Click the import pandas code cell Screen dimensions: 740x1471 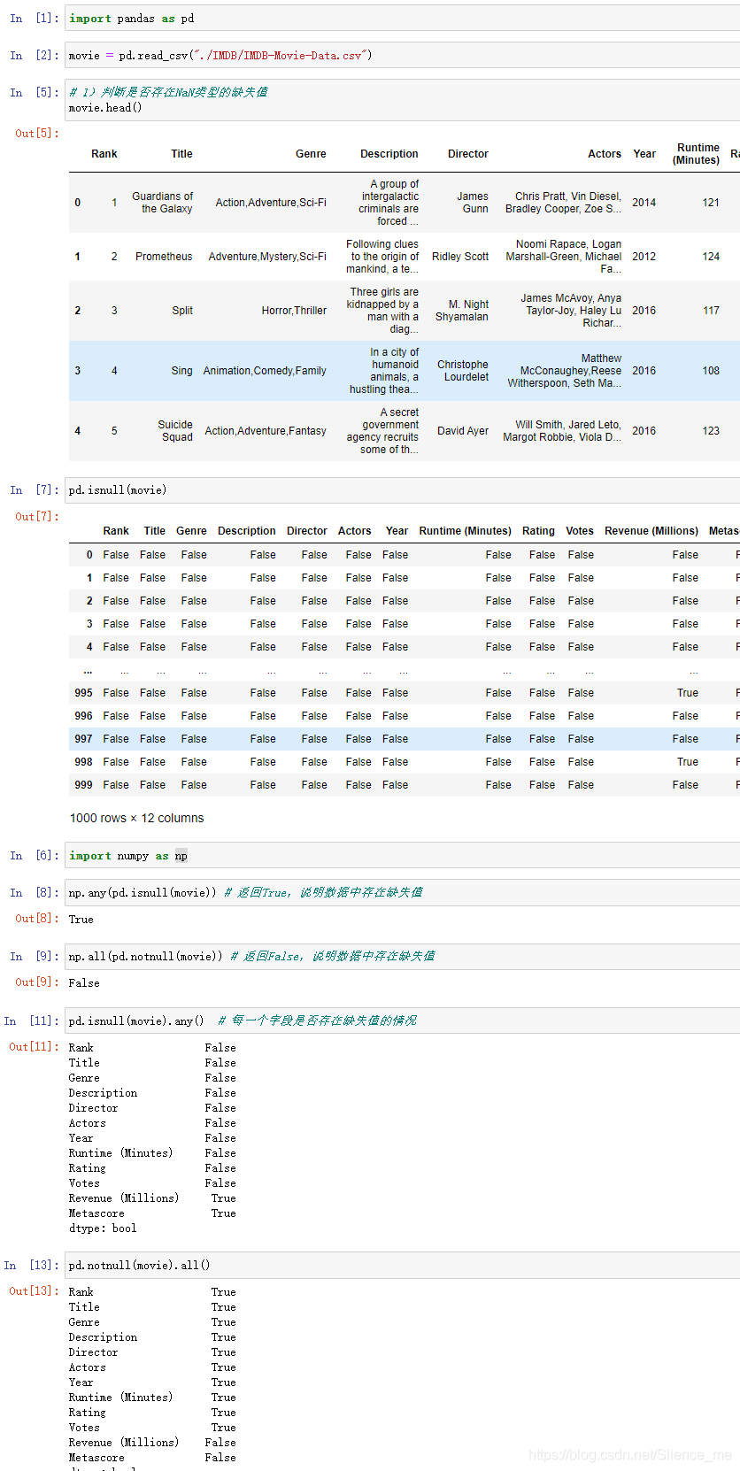(403, 19)
